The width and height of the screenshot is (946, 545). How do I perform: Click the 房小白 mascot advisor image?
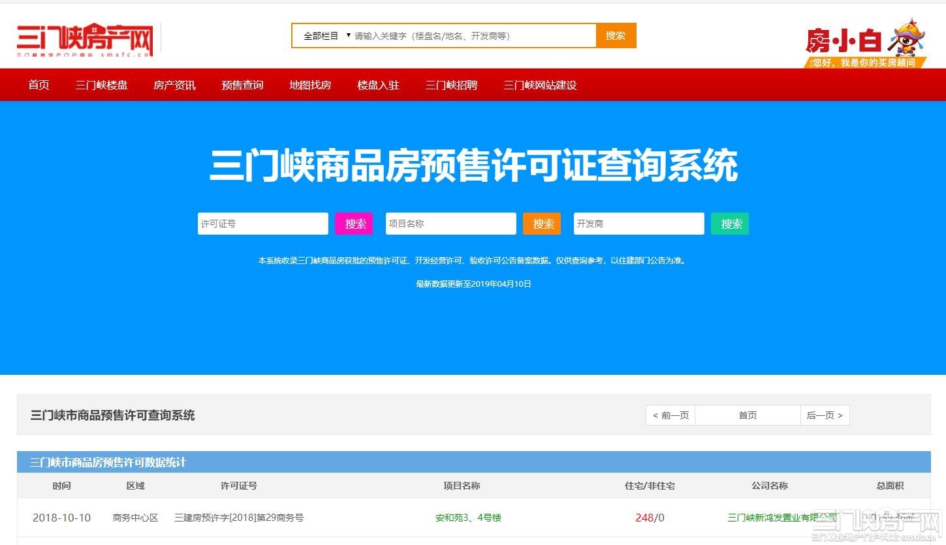click(864, 43)
